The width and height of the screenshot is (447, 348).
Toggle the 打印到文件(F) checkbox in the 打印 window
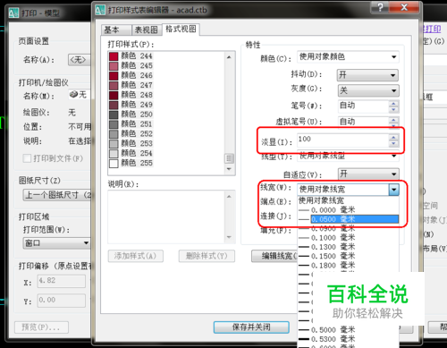pos(27,158)
